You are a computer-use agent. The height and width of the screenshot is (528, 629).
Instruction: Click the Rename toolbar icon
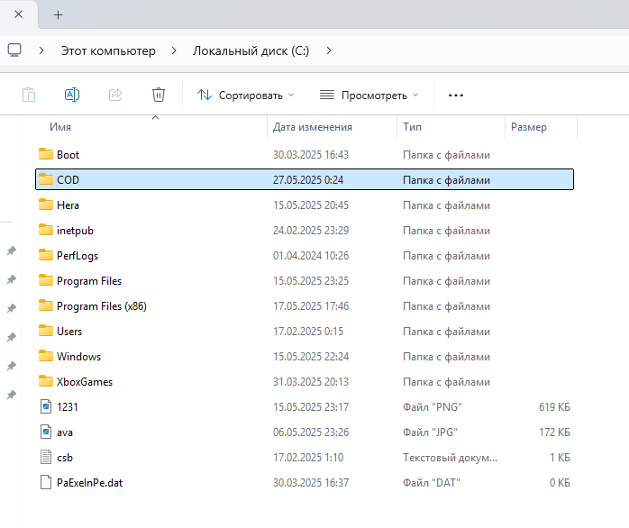72,96
